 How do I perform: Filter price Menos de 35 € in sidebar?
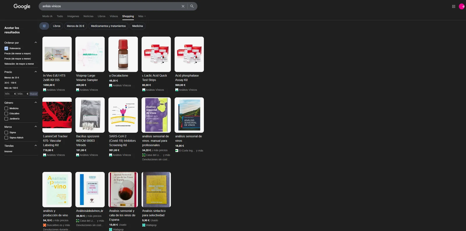click(12, 78)
